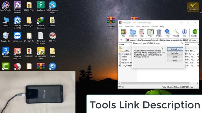Screen dimensions: 202x113
Task: Select the XTM_Avenge file row
Action: 125,66
